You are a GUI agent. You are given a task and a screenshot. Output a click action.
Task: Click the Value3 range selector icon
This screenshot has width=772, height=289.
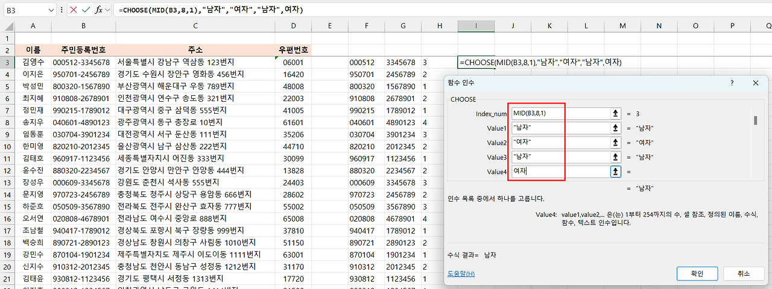pos(616,157)
